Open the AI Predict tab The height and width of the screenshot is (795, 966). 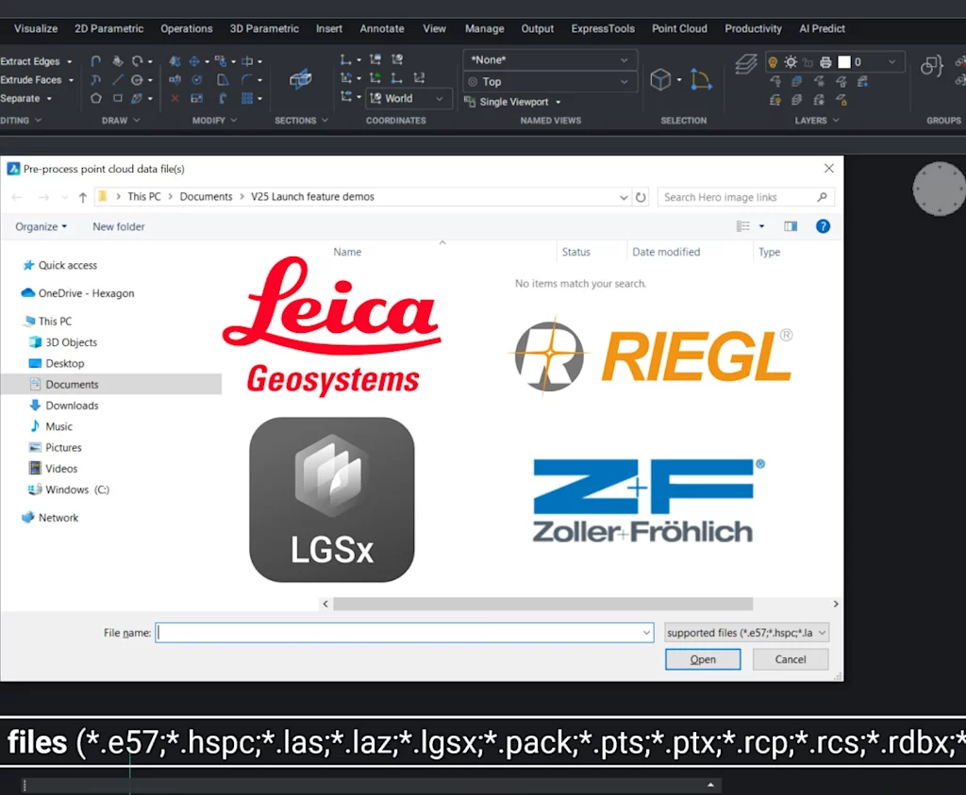pyautogui.click(x=822, y=28)
